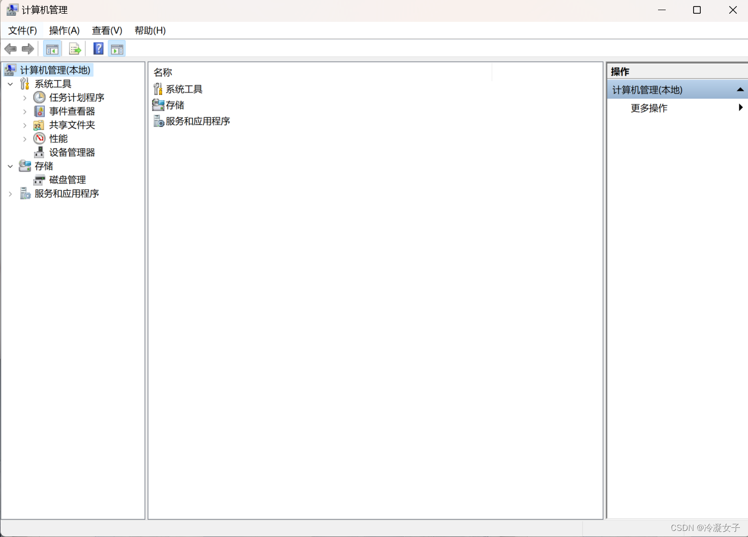Click the 系统工具 tools icon in tree
748x537 pixels.
24,84
